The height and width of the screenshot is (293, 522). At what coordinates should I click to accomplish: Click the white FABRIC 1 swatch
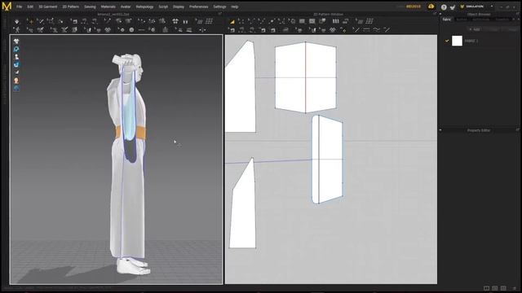[457, 41]
